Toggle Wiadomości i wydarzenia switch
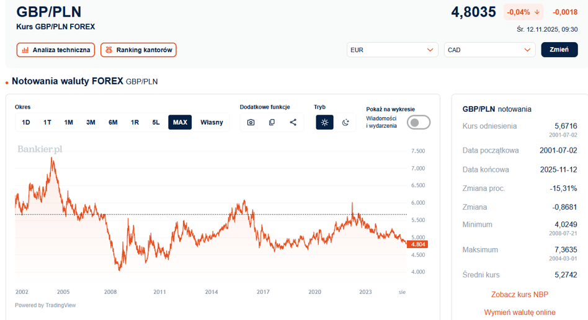Viewport: 588px width, 320px height. click(x=418, y=122)
